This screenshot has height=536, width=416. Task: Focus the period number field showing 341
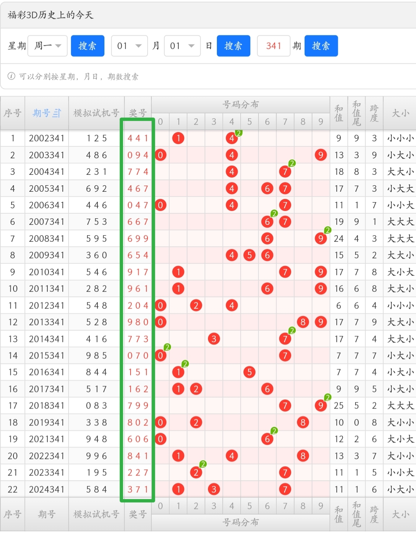coord(273,46)
